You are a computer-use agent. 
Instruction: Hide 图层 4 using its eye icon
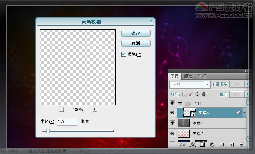click(173, 123)
